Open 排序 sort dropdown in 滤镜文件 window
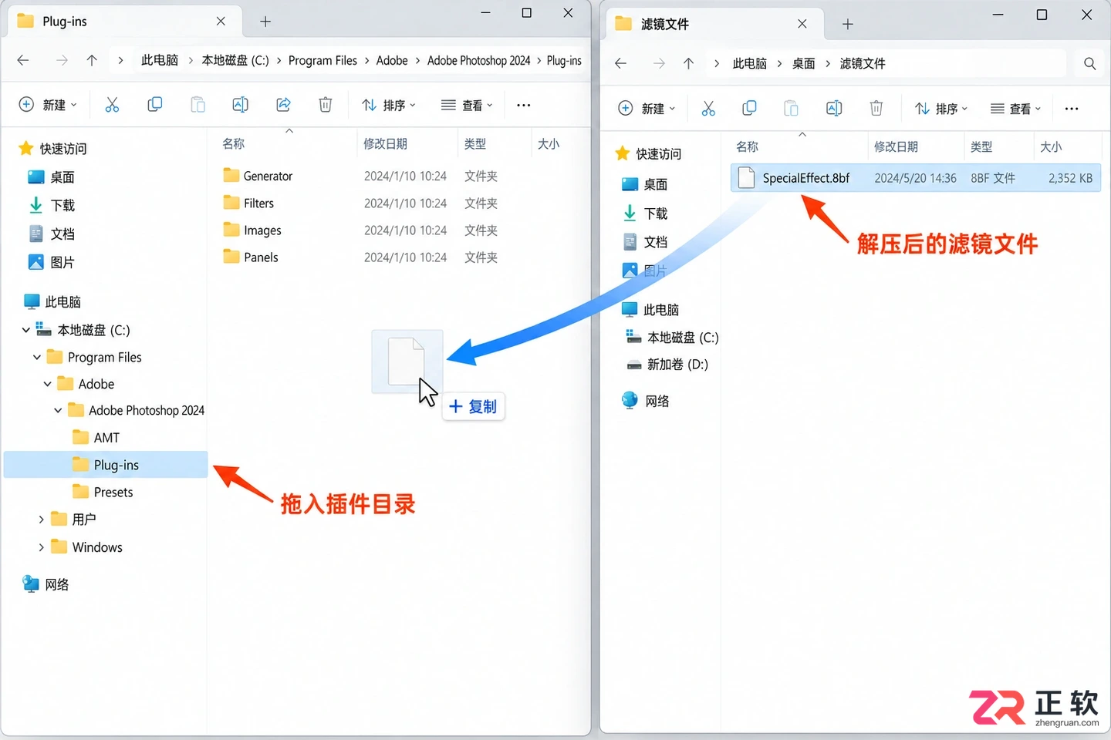This screenshot has height=740, width=1111. coord(941,109)
